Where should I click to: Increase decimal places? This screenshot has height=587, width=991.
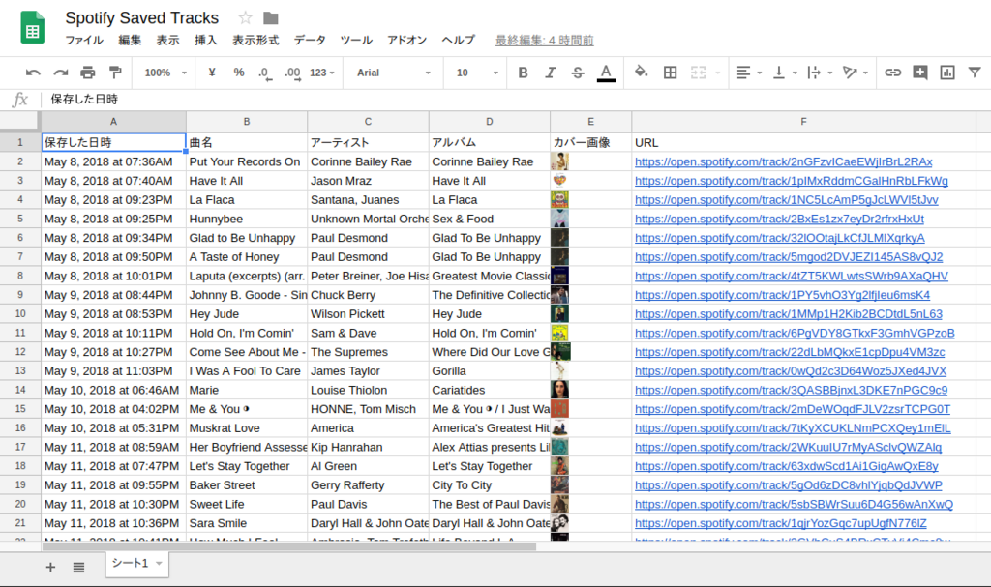click(292, 73)
